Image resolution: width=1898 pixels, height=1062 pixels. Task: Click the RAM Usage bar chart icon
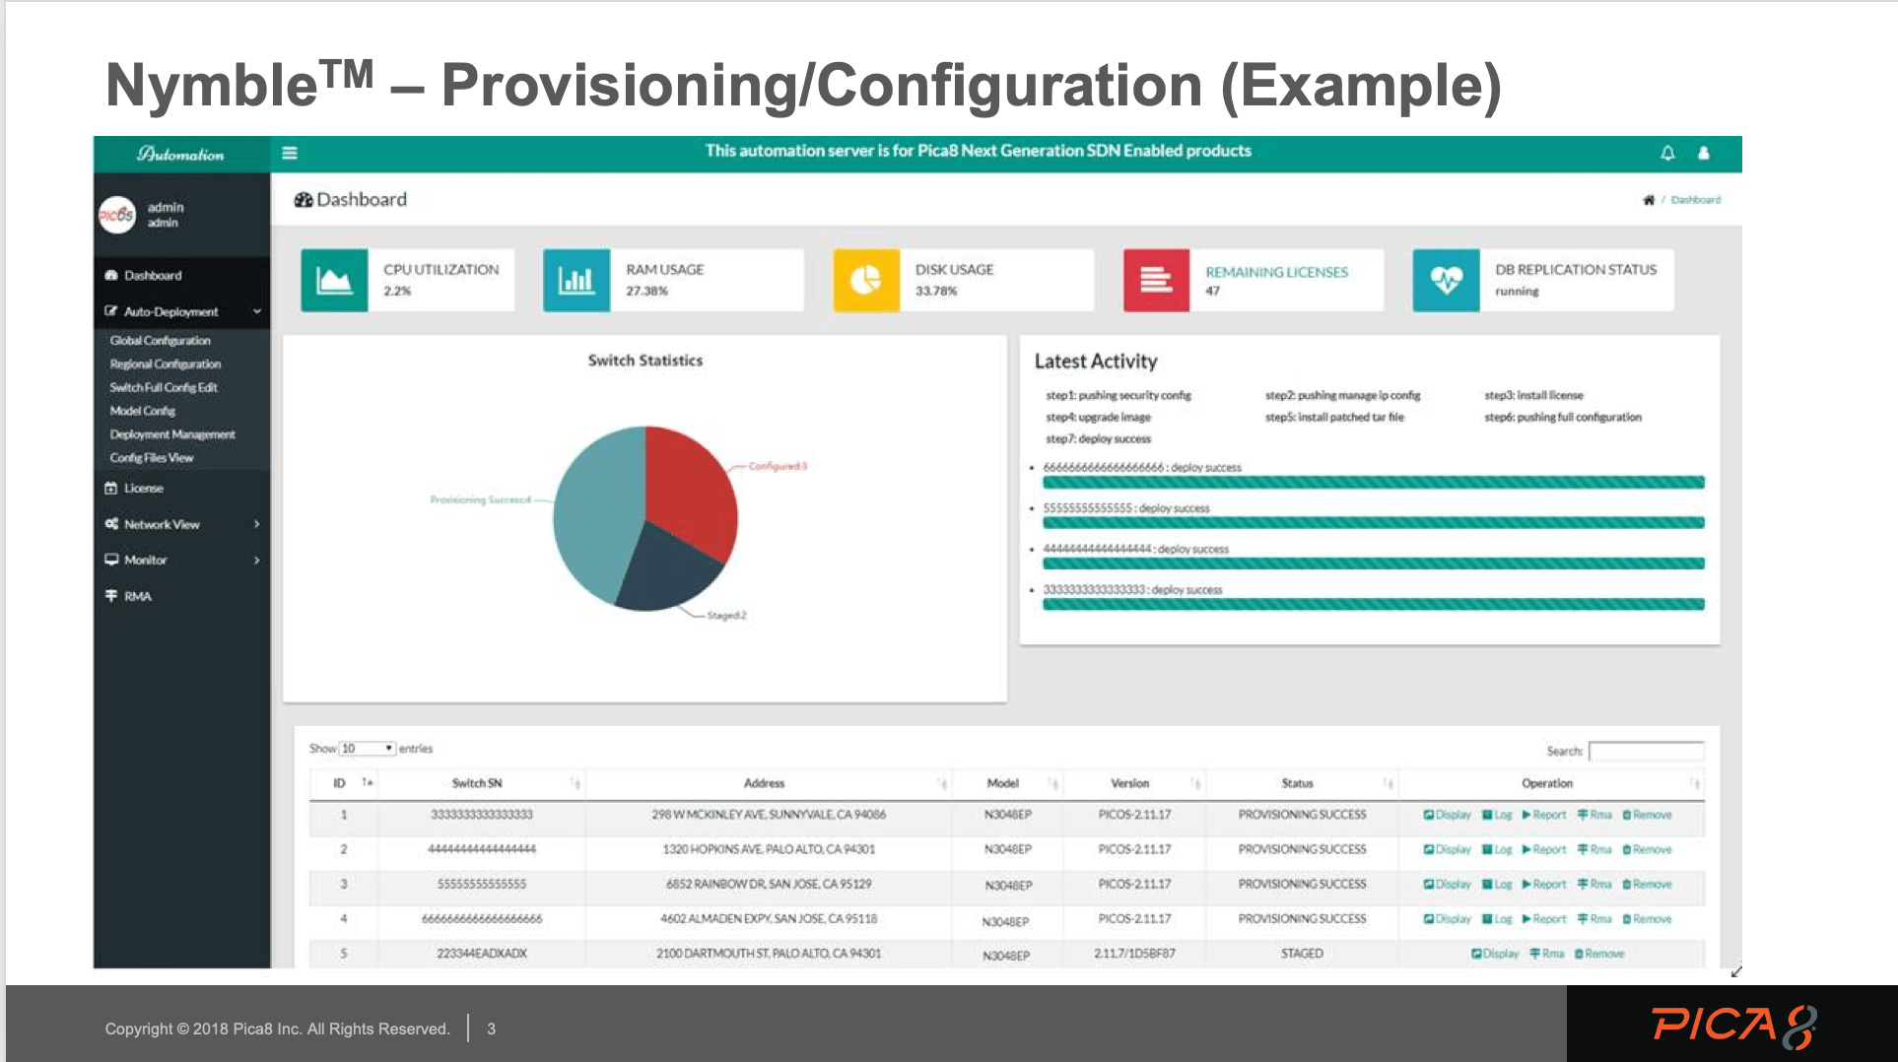(576, 280)
